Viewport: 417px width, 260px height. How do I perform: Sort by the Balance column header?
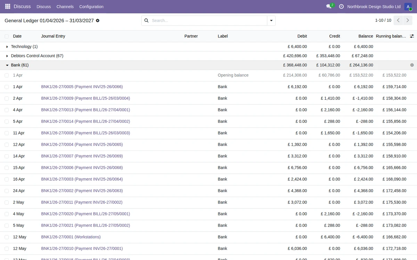(x=366, y=36)
